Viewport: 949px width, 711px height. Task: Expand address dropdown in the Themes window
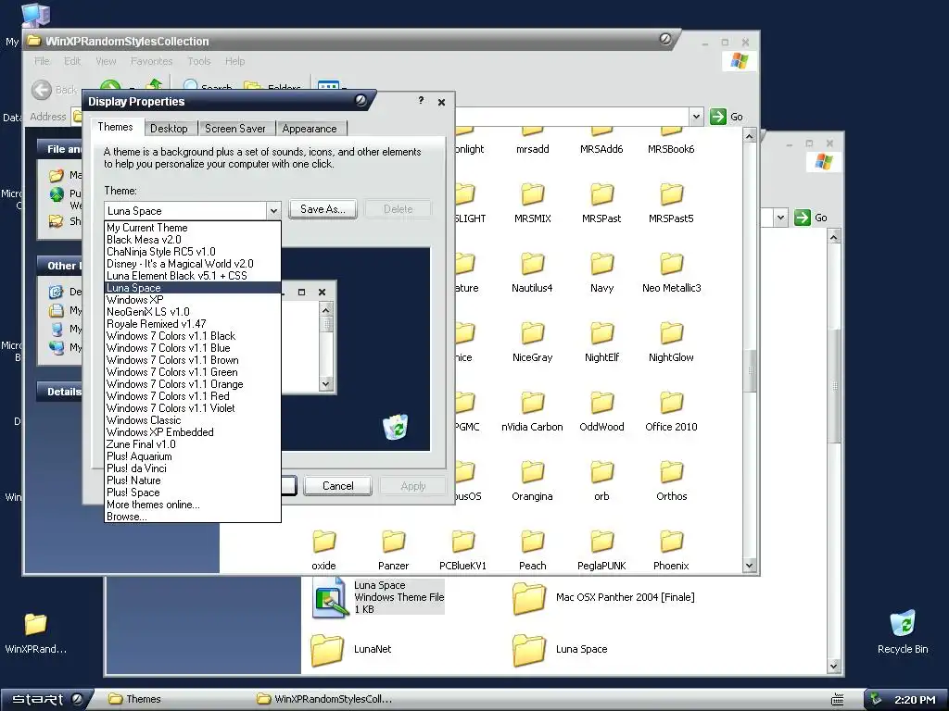click(780, 217)
